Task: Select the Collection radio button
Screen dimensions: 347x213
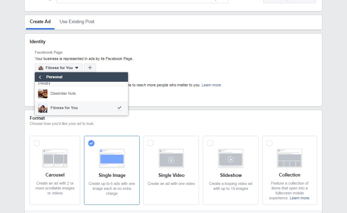Action: 269,143
